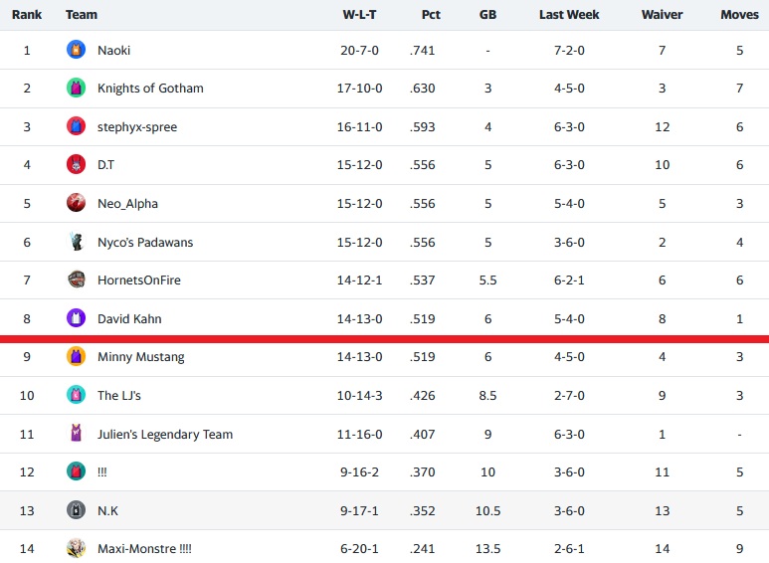Open The LJ's team page link

[x=118, y=395]
